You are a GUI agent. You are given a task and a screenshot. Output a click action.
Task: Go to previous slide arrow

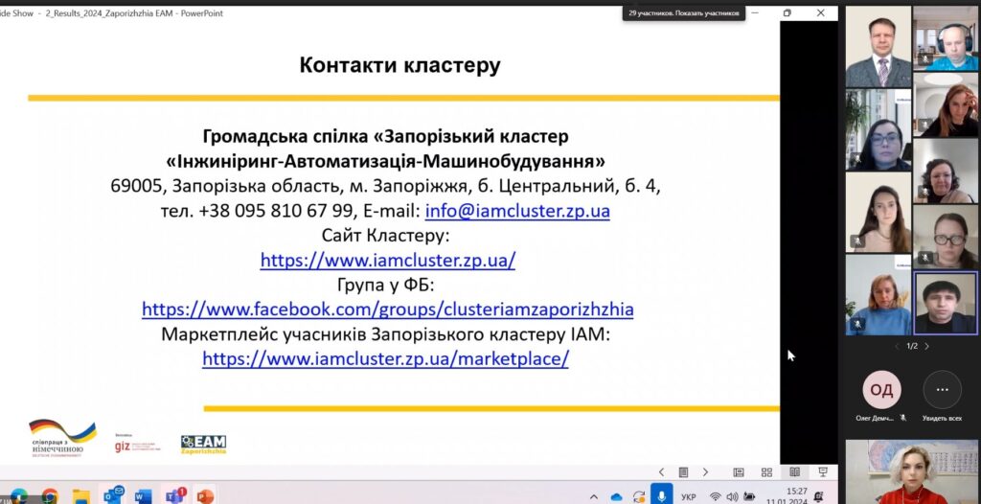tap(661, 472)
